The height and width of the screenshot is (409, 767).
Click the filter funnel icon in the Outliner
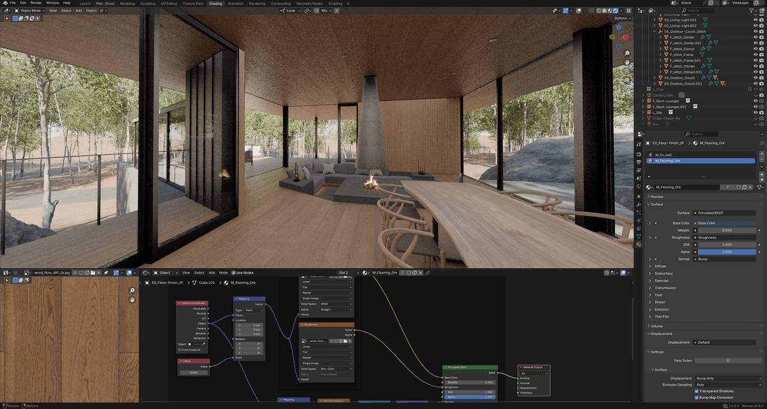(751, 10)
